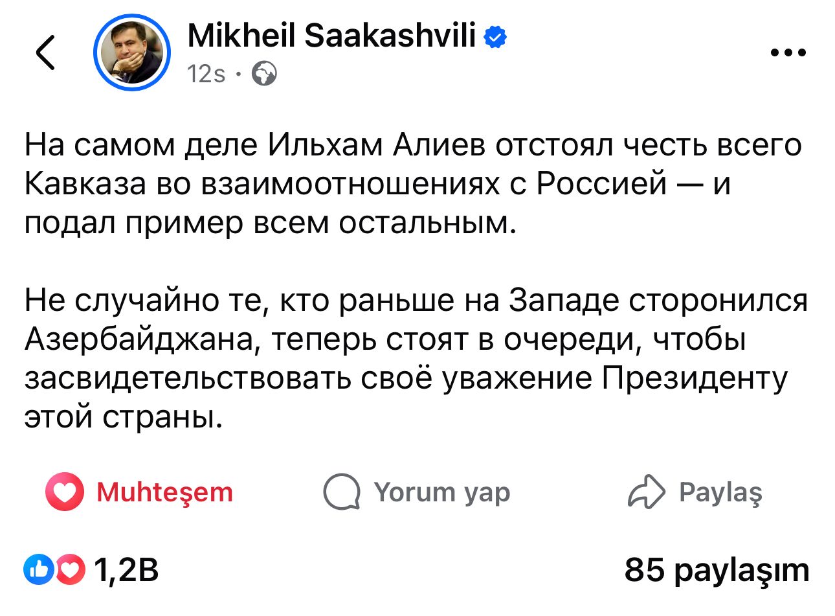Click the second paragraph starting with Не случайно
Screen dimensions: 835x616
(416, 358)
